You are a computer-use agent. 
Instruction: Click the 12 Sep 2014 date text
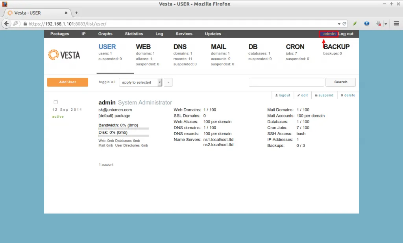[67, 110]
